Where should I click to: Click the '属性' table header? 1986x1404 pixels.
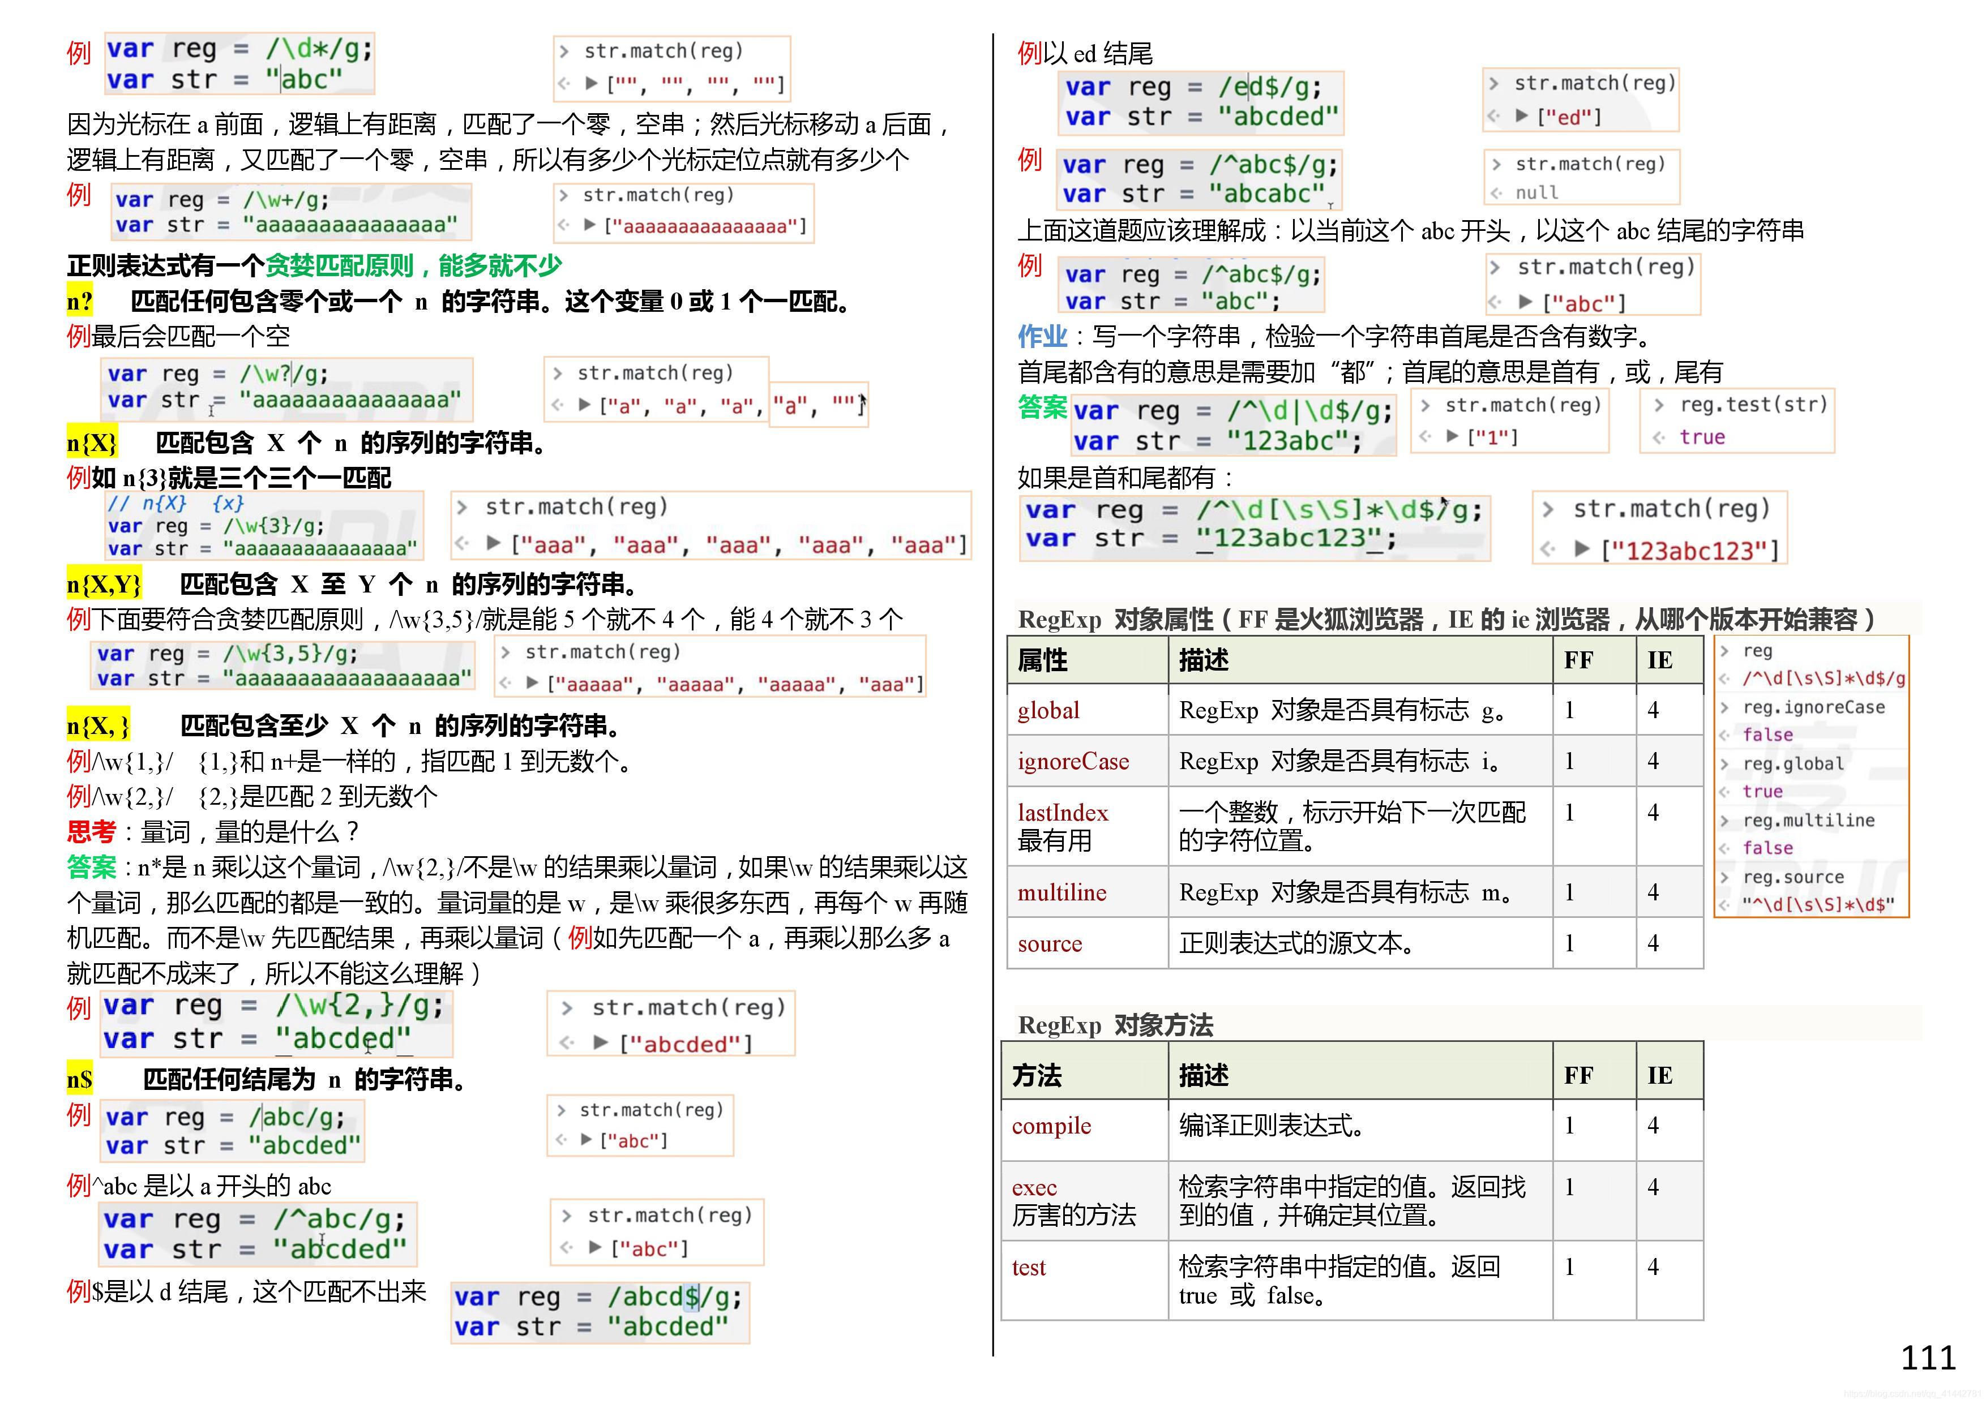[1088, 660]
